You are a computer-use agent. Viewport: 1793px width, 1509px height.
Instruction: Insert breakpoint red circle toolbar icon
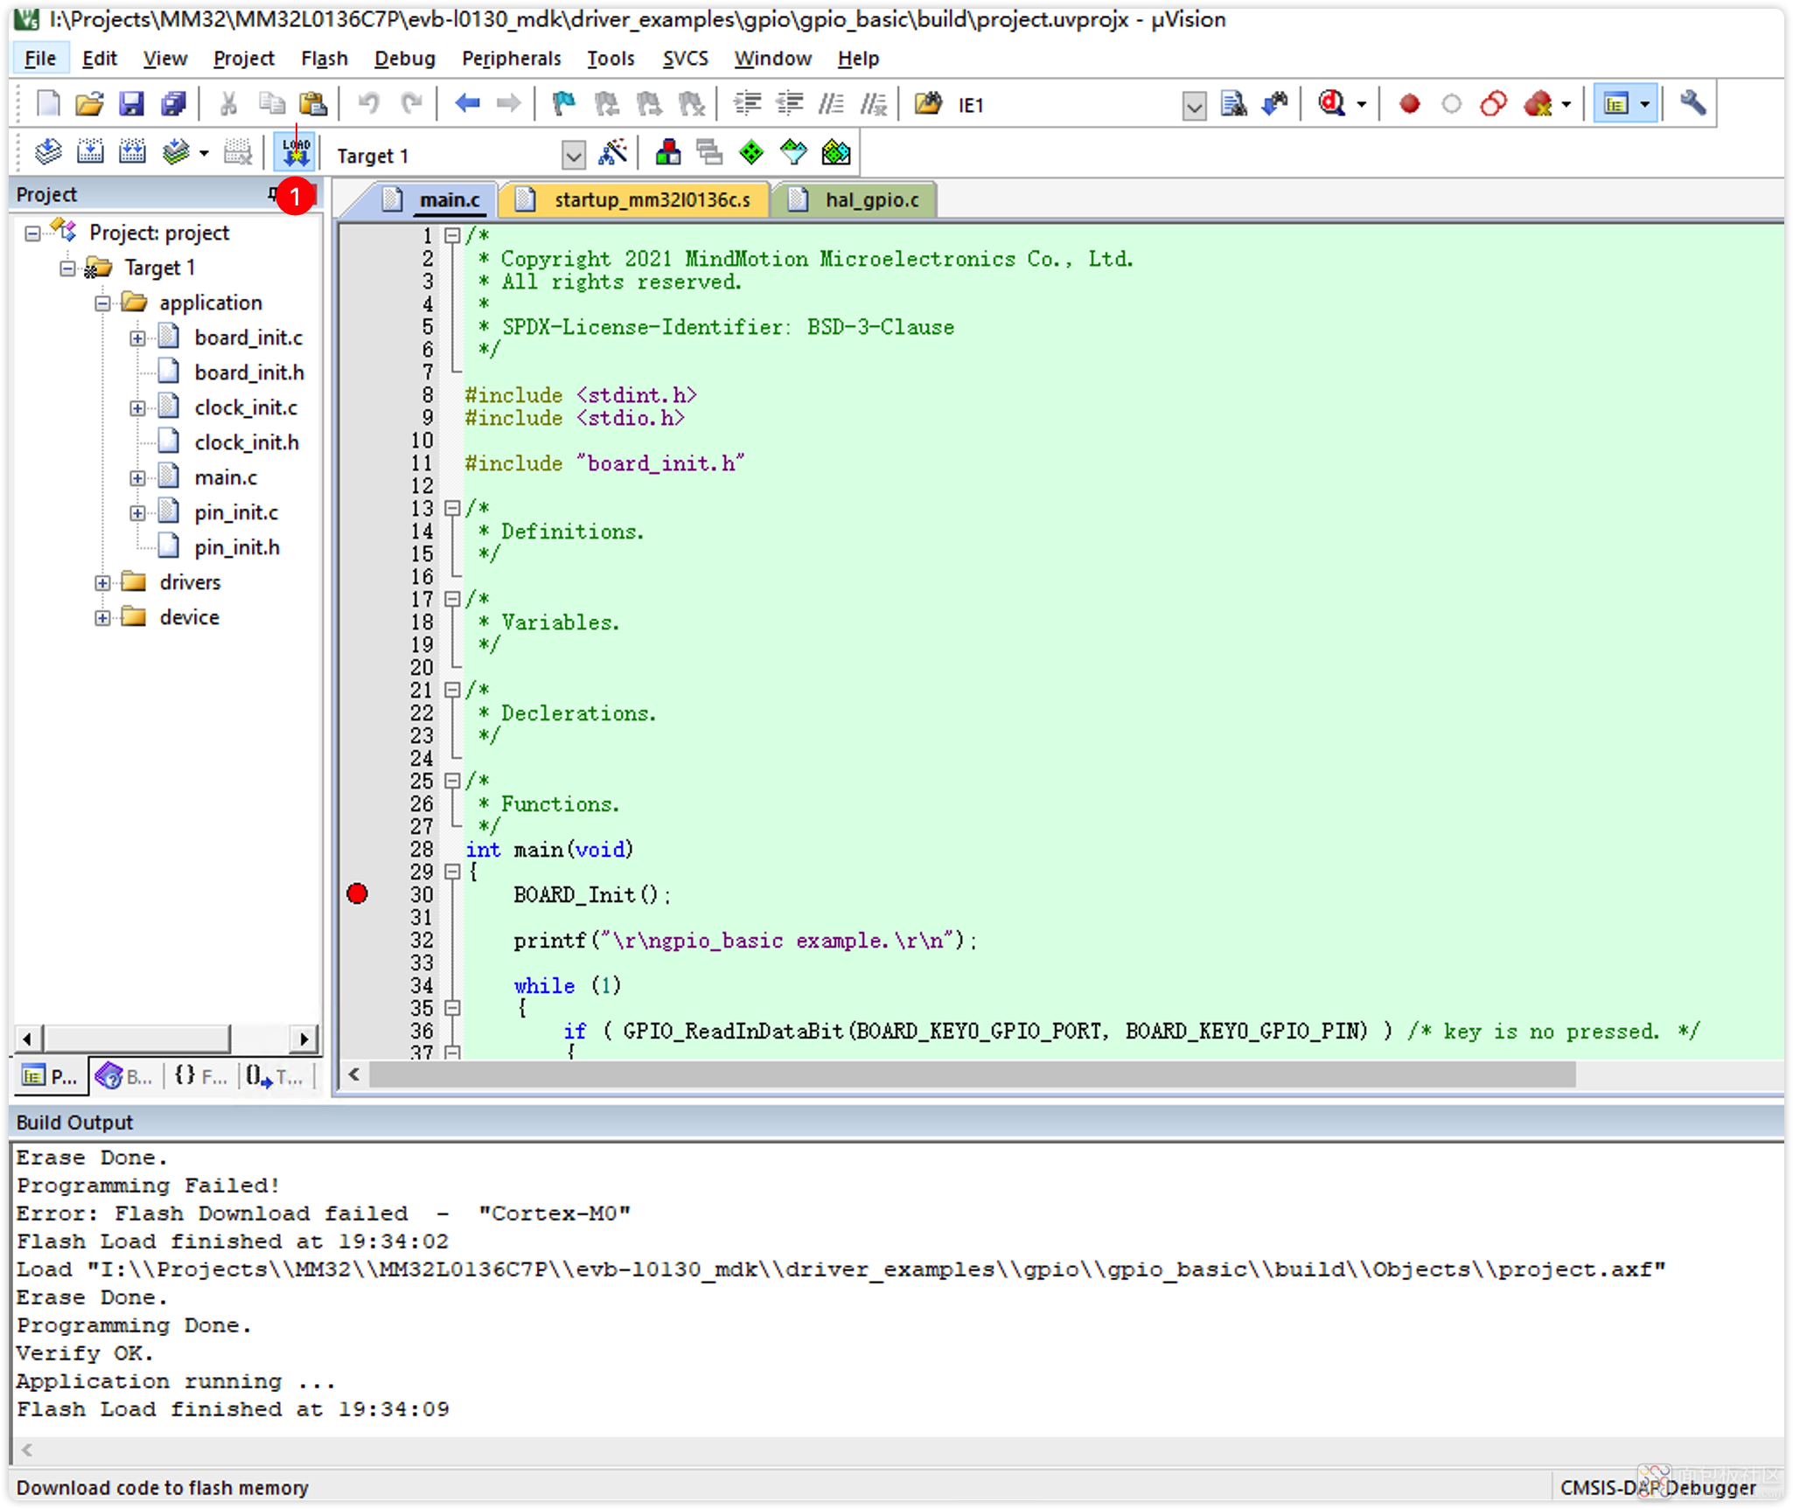1409,104
